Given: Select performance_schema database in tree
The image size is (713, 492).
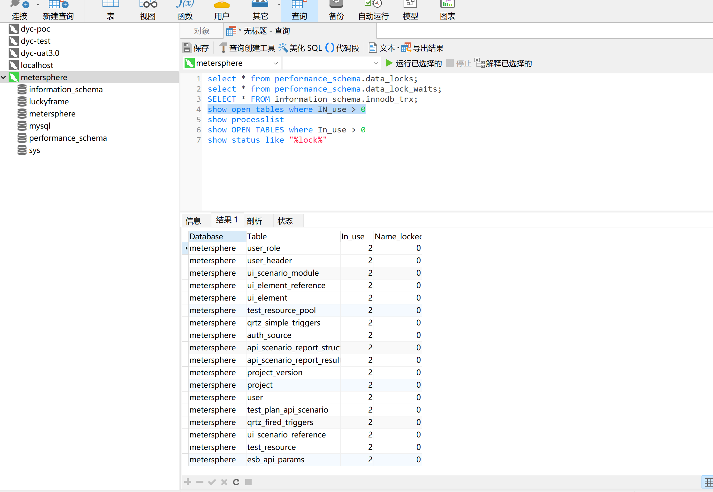Looking at the screenshot, I should (68, 138).
